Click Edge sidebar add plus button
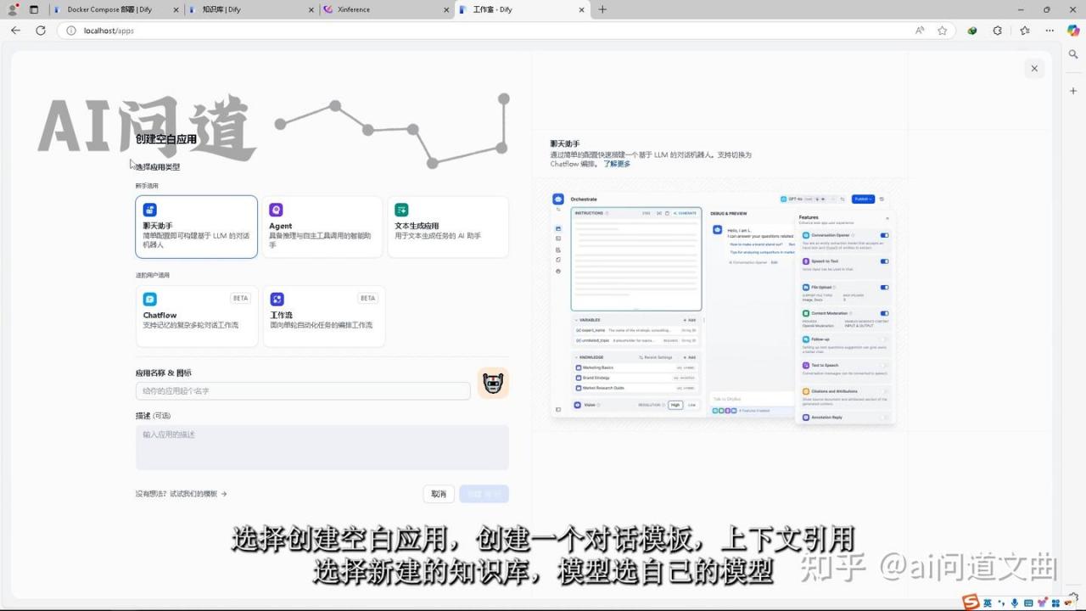The width and height of the screenshot is (1086, 611). tap(1073, 90)
